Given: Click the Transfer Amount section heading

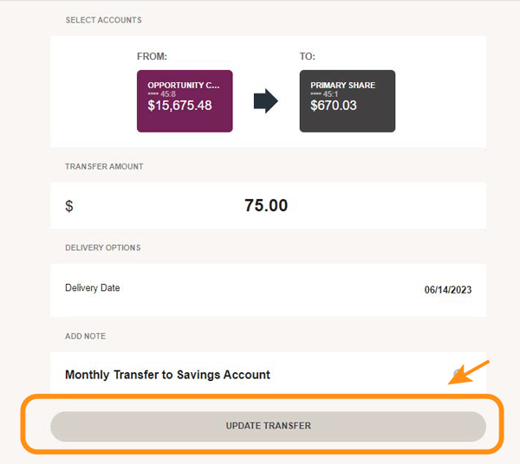Looking at the screenshot, I should [104, 166].
